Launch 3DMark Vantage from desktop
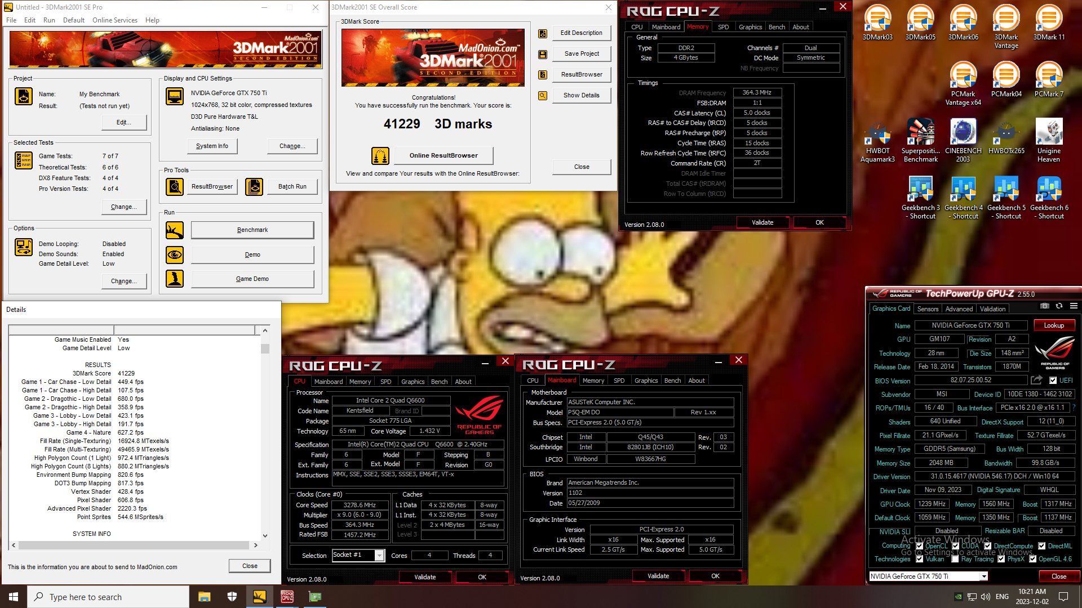The width and height of the screenshot is (1082, 608). pyautogui.click(x=1006, y=26)
